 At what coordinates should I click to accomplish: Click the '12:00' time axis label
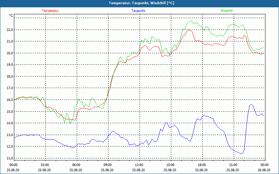(x=138, y=165)
